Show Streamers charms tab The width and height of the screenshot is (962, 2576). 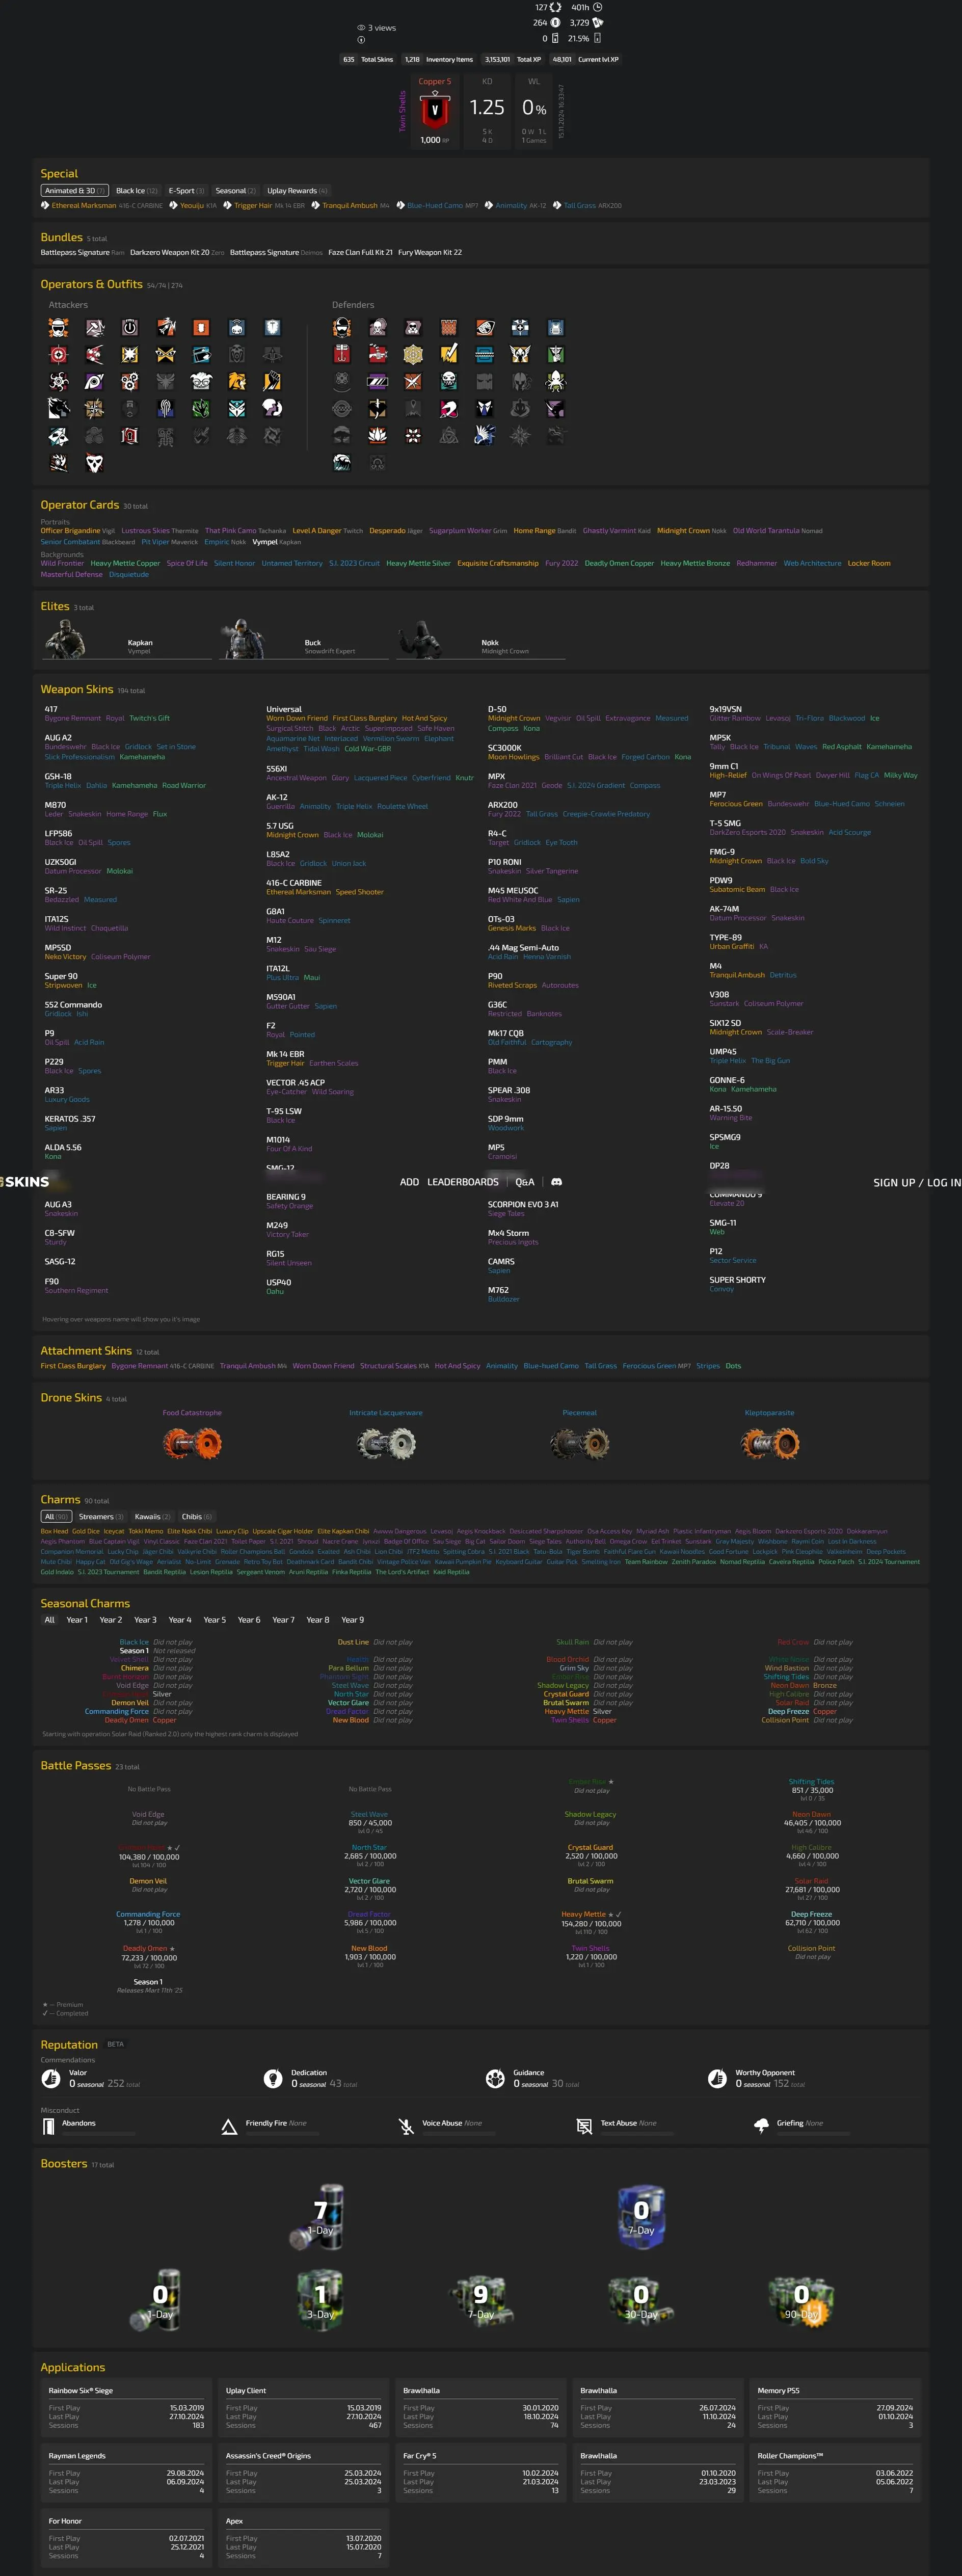pyautogui.click(x=101, y=1517)
